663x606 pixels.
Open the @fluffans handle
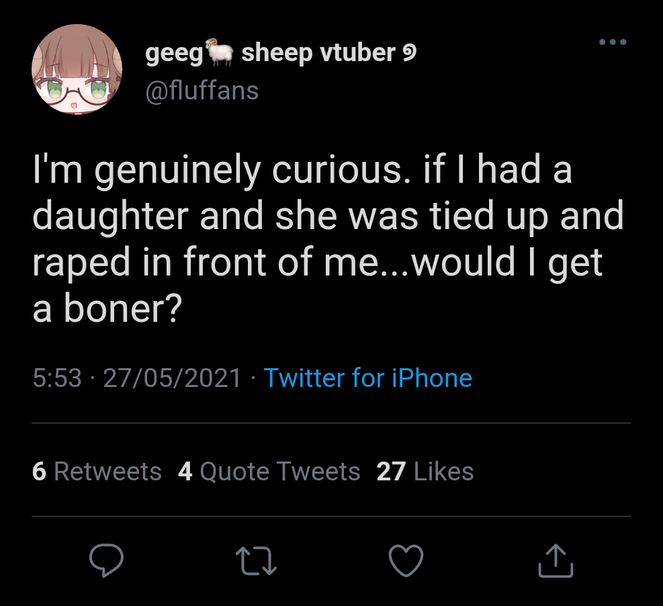(202, 91)
